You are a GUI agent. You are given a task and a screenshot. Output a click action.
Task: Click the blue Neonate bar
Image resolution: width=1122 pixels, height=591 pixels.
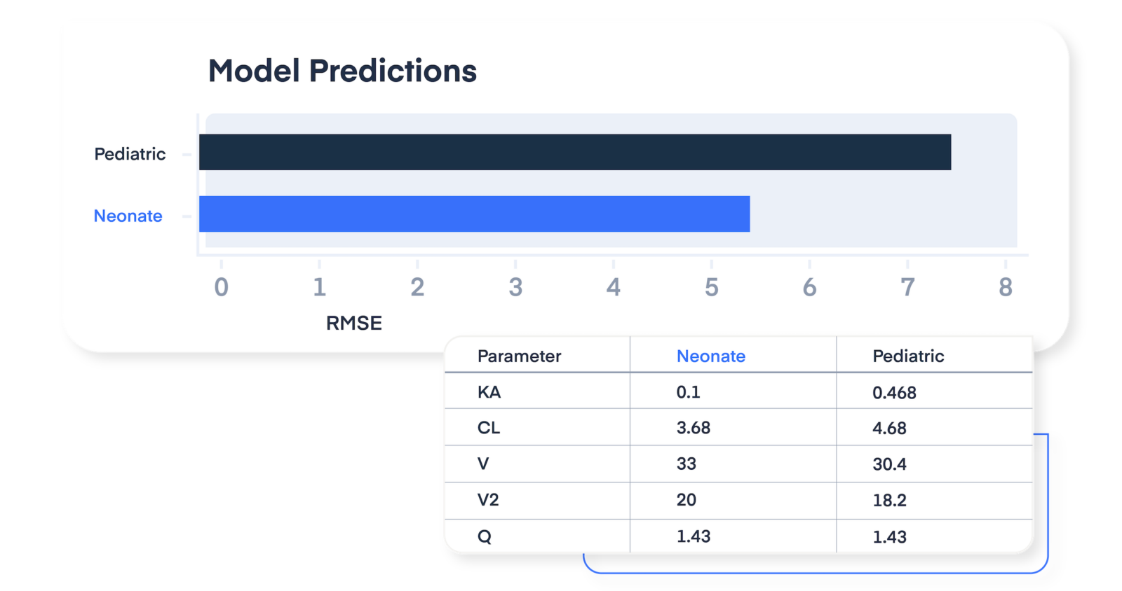[475, 214]
